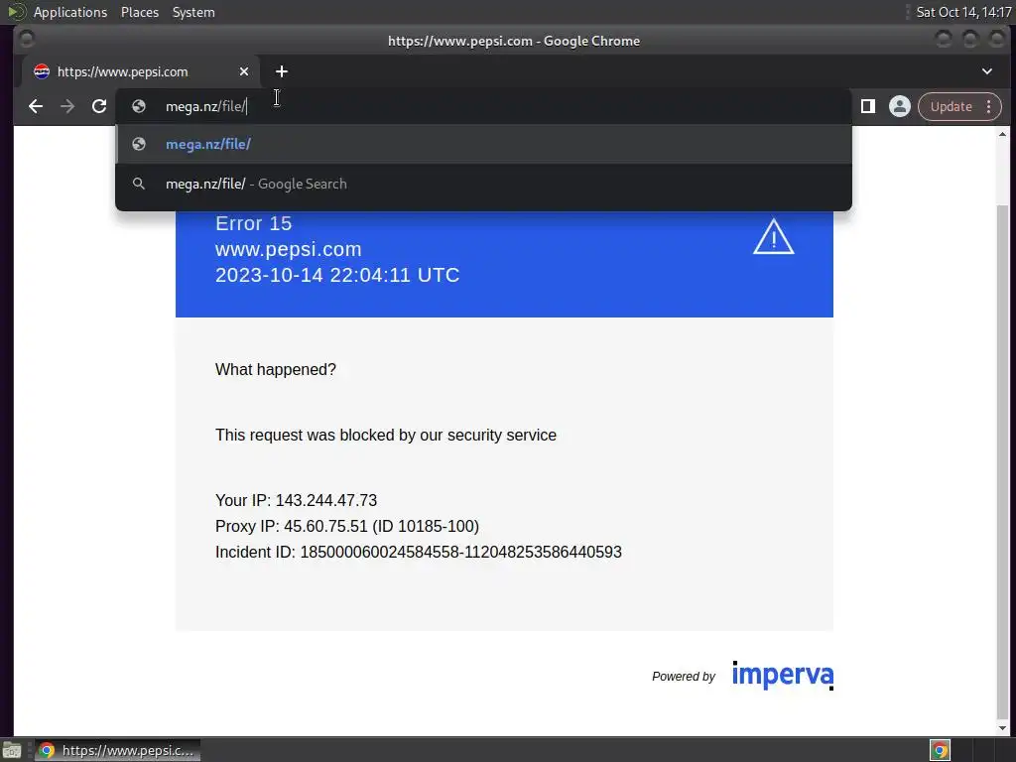Open a new tab with plus button
Image resolution: width=1016 pixels, height=762 pixels.
click(x=281, y=71)
